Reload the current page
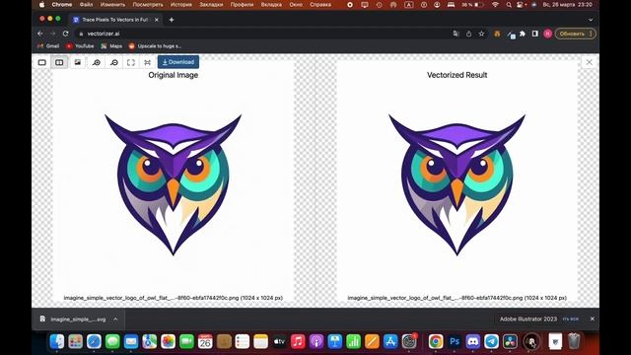 (x=66, y=34)
